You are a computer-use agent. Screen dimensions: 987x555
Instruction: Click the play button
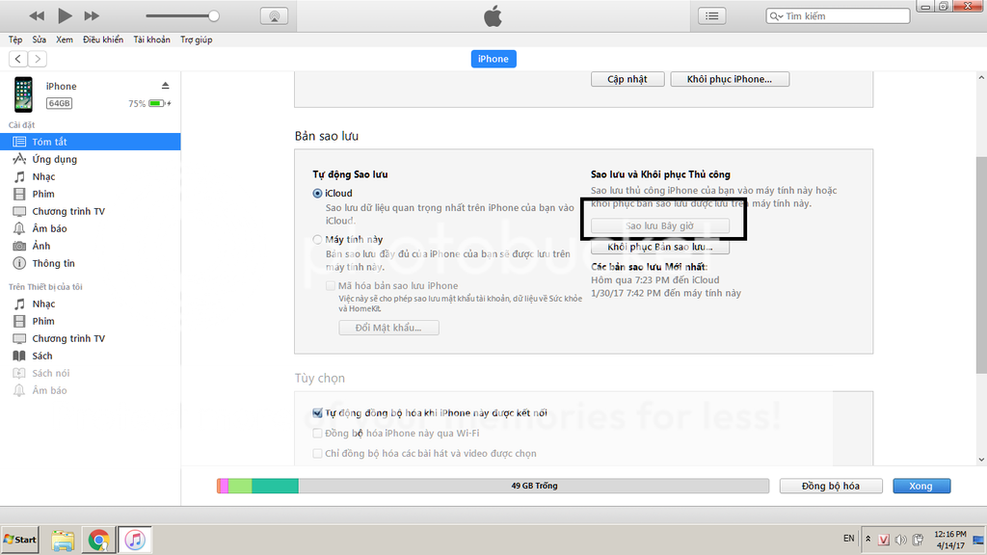pos(65,15)
